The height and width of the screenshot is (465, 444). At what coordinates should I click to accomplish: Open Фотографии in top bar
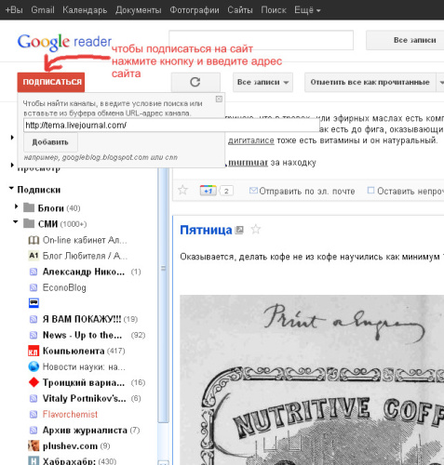[195, 10]
